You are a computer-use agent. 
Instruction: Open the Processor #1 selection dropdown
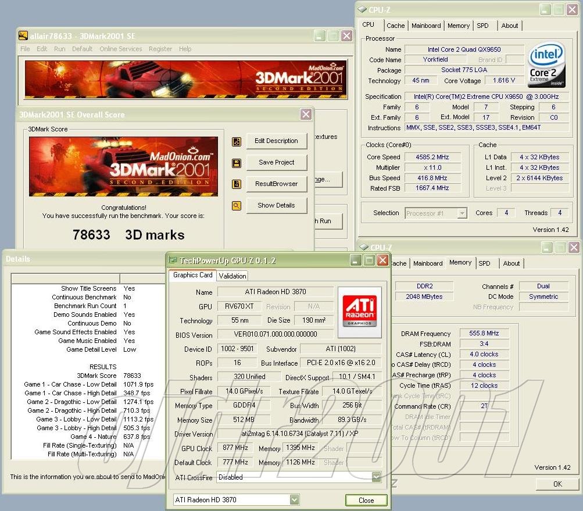coord(462,213)
